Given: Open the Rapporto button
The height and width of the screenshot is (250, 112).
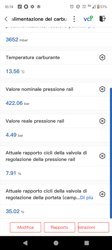Looking at the screenshot, I should pyautogui.click(x=59, y=227).
